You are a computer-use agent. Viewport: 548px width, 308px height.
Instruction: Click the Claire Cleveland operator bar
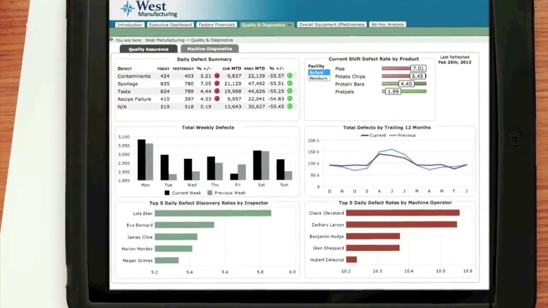coord(402,213)
